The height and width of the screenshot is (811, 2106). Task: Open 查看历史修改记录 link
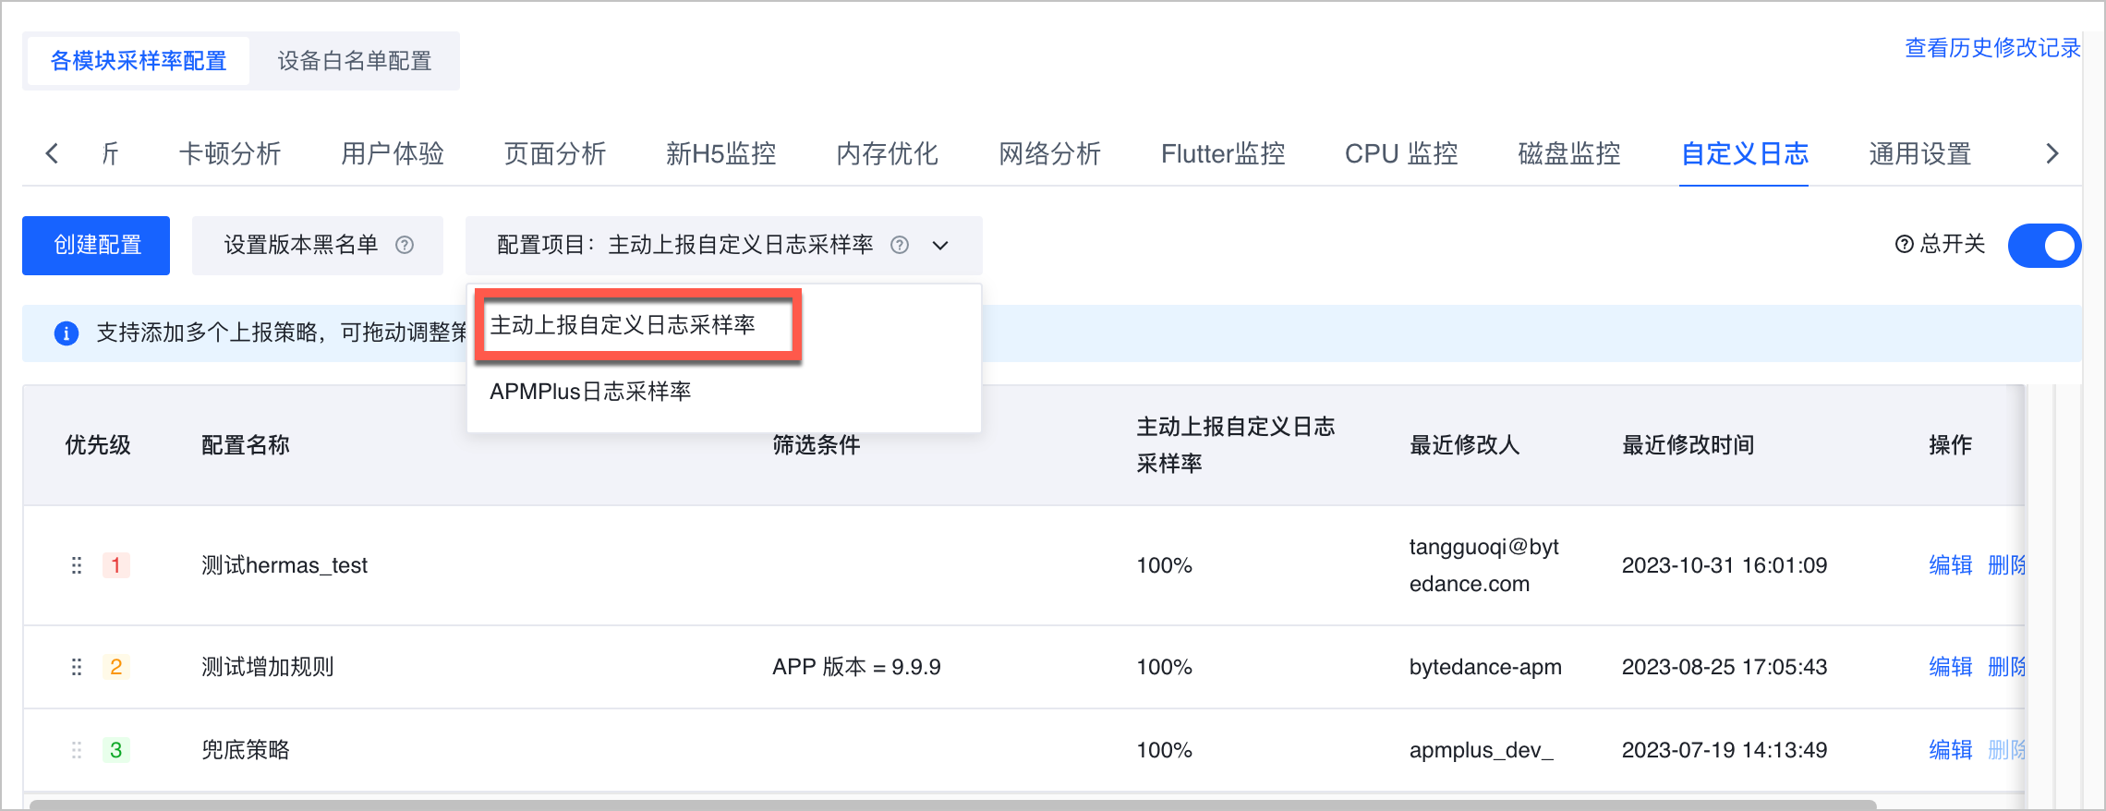[x=1992, y=48]
